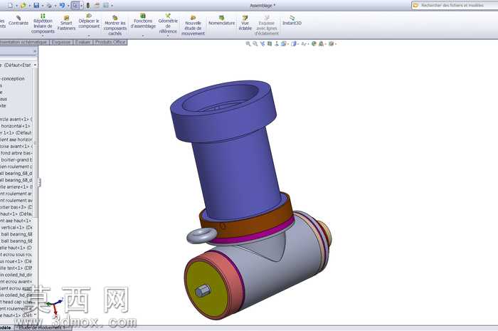
Task: Expand the Répétition linéaire dropdown arrow
Action: tap(43, 36)
